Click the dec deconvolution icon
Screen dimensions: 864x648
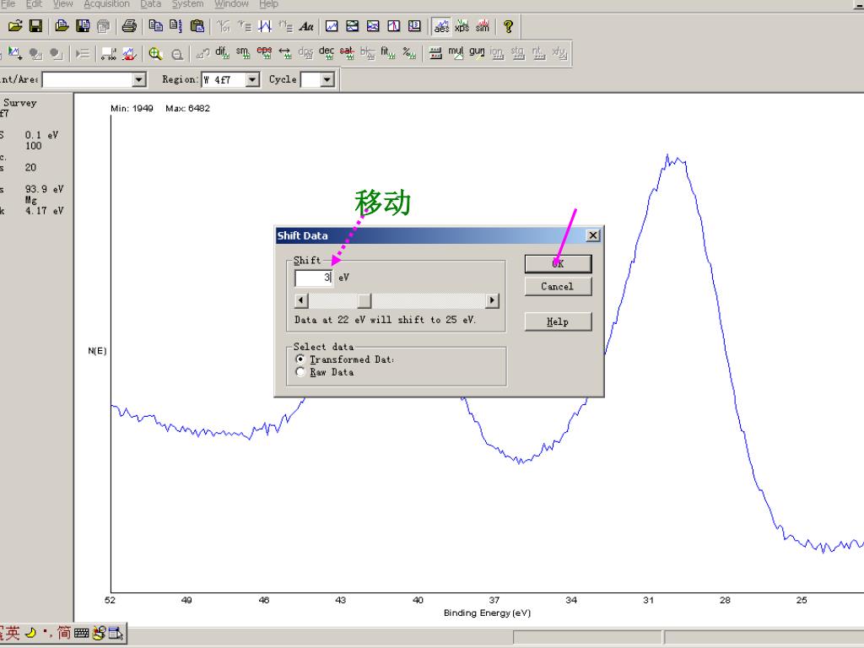[327, 53]
